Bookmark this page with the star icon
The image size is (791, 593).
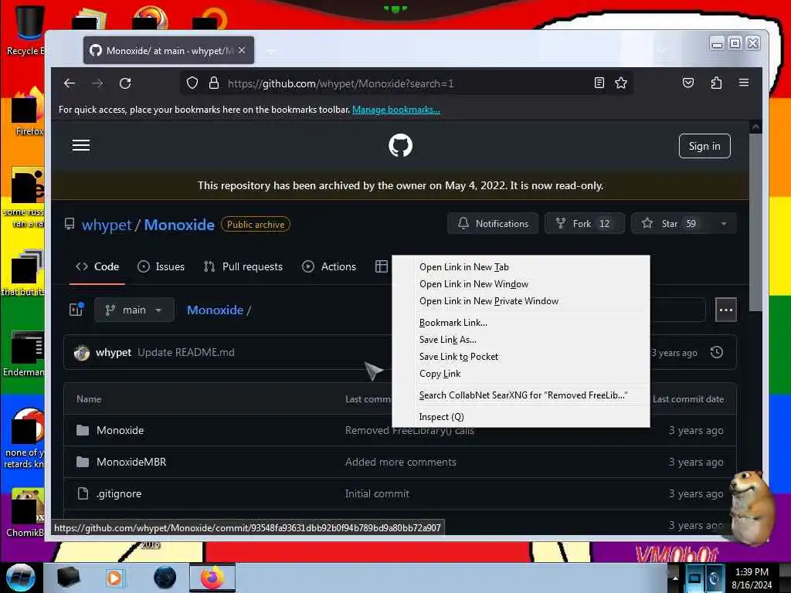pyautogui.click(x=621, y=83)
